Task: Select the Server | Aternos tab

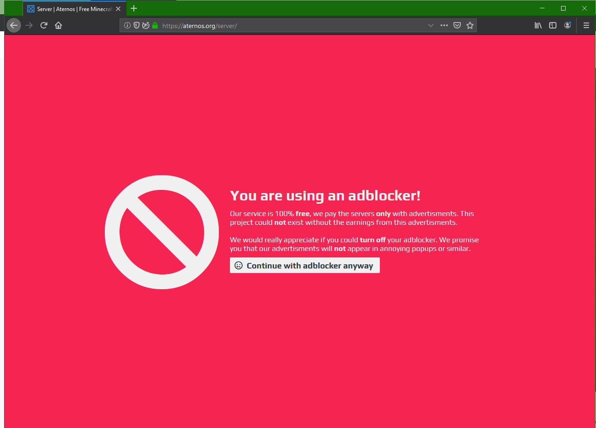Action: pos(74,9)
